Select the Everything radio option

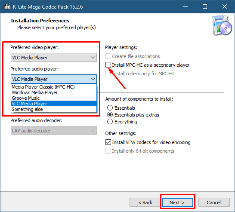click(x=110, y=122)
